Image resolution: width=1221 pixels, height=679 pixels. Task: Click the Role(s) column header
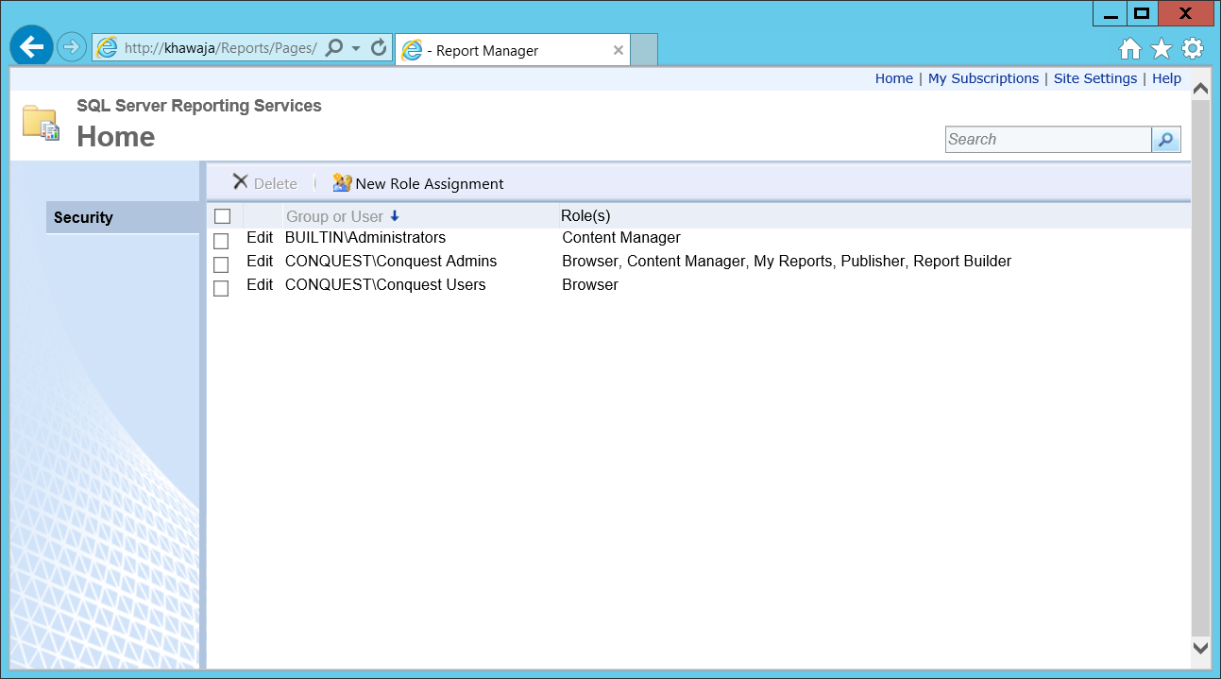(585, 216)
